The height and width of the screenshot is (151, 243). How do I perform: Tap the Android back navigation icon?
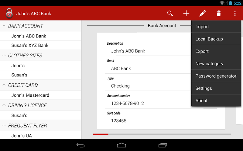[x=80, y=145]
